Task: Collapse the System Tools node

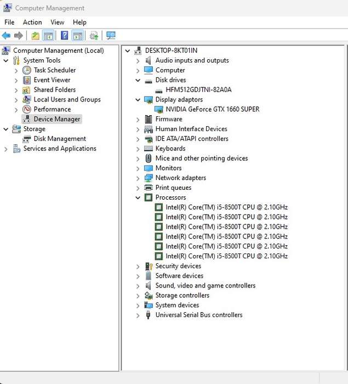Action: (6, 60)
